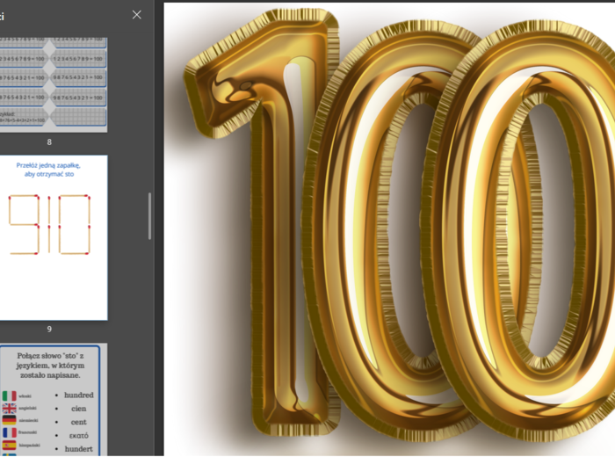The height and width of the screenshot is (457, 615).
Task: Click the German flag icon in thumbnail
Action: click(9, 421)
